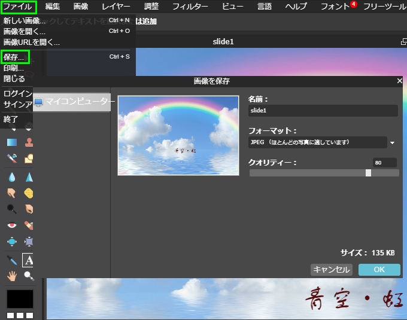Viewport: 407px width, 320px height.
Task: Select マイコンピューター in the save dialog
Action: [x=73, y=102]
